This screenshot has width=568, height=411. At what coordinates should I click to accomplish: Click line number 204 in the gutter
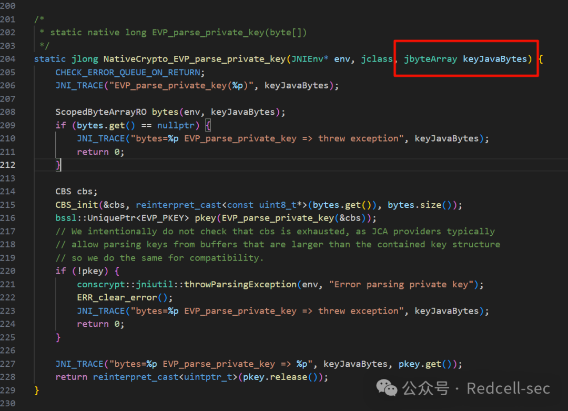[x=8, y=59]
